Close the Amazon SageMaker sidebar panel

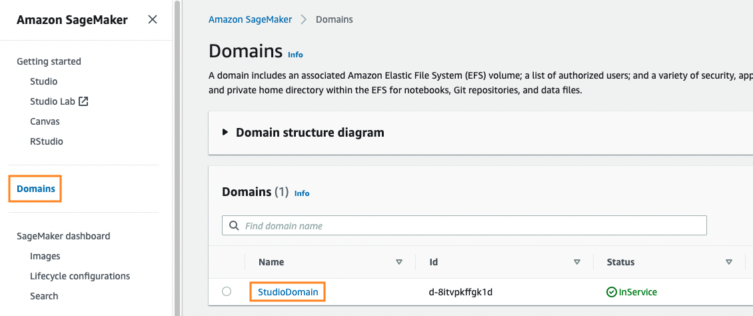pyautogui.click(x=152, y=20)
